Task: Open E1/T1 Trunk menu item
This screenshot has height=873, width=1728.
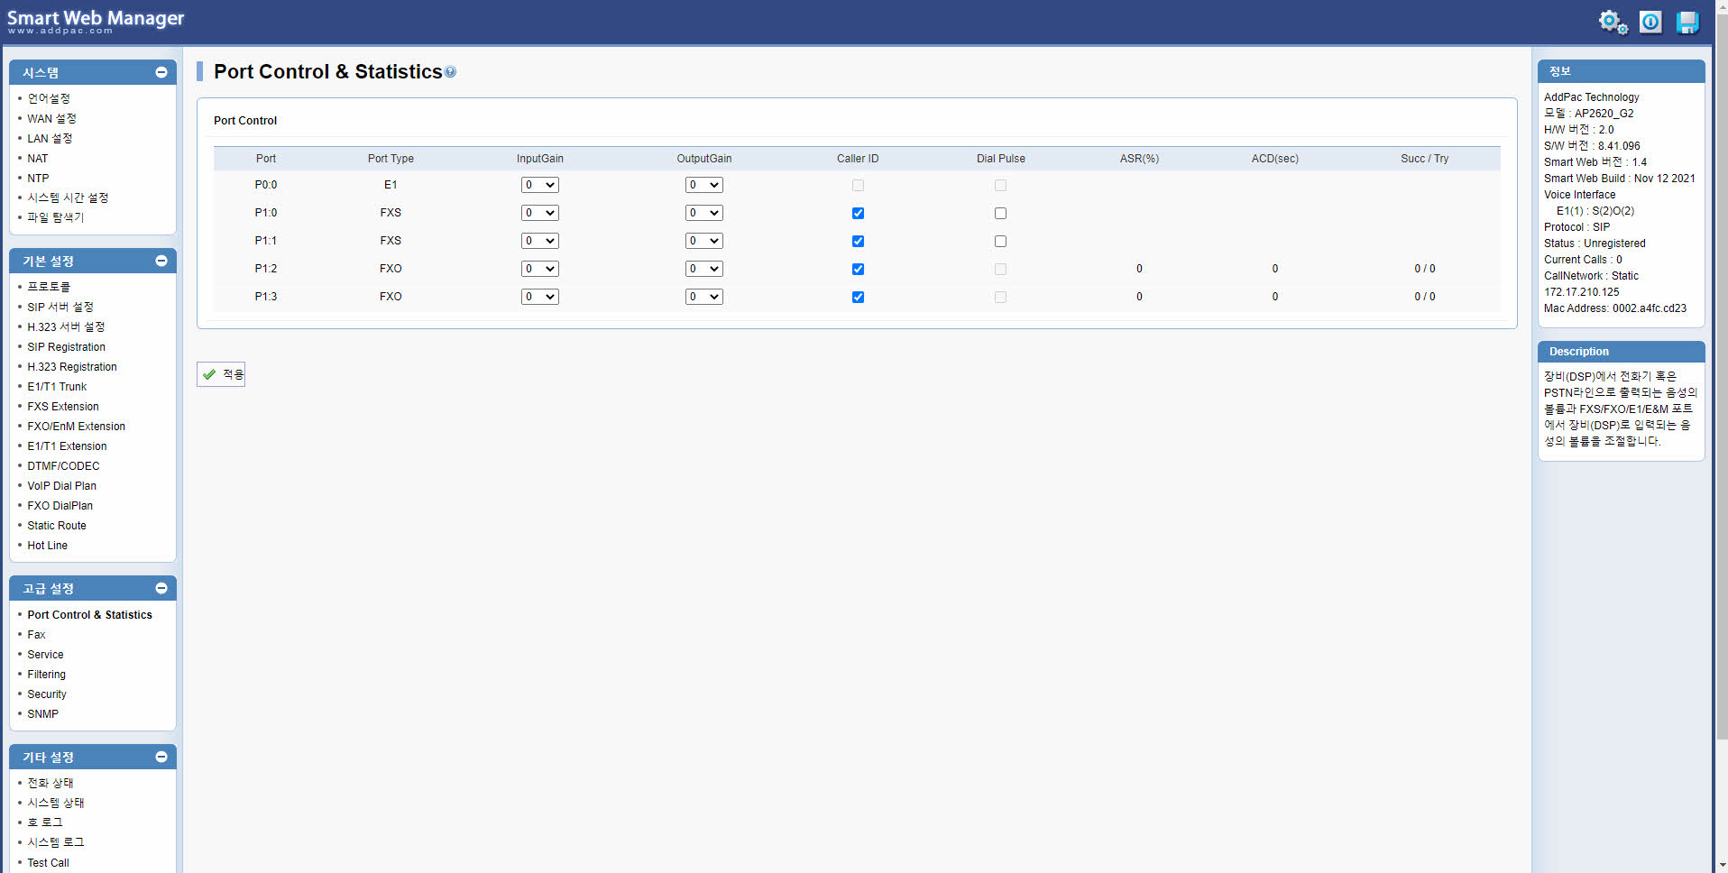Action: (x=57, y=387)
